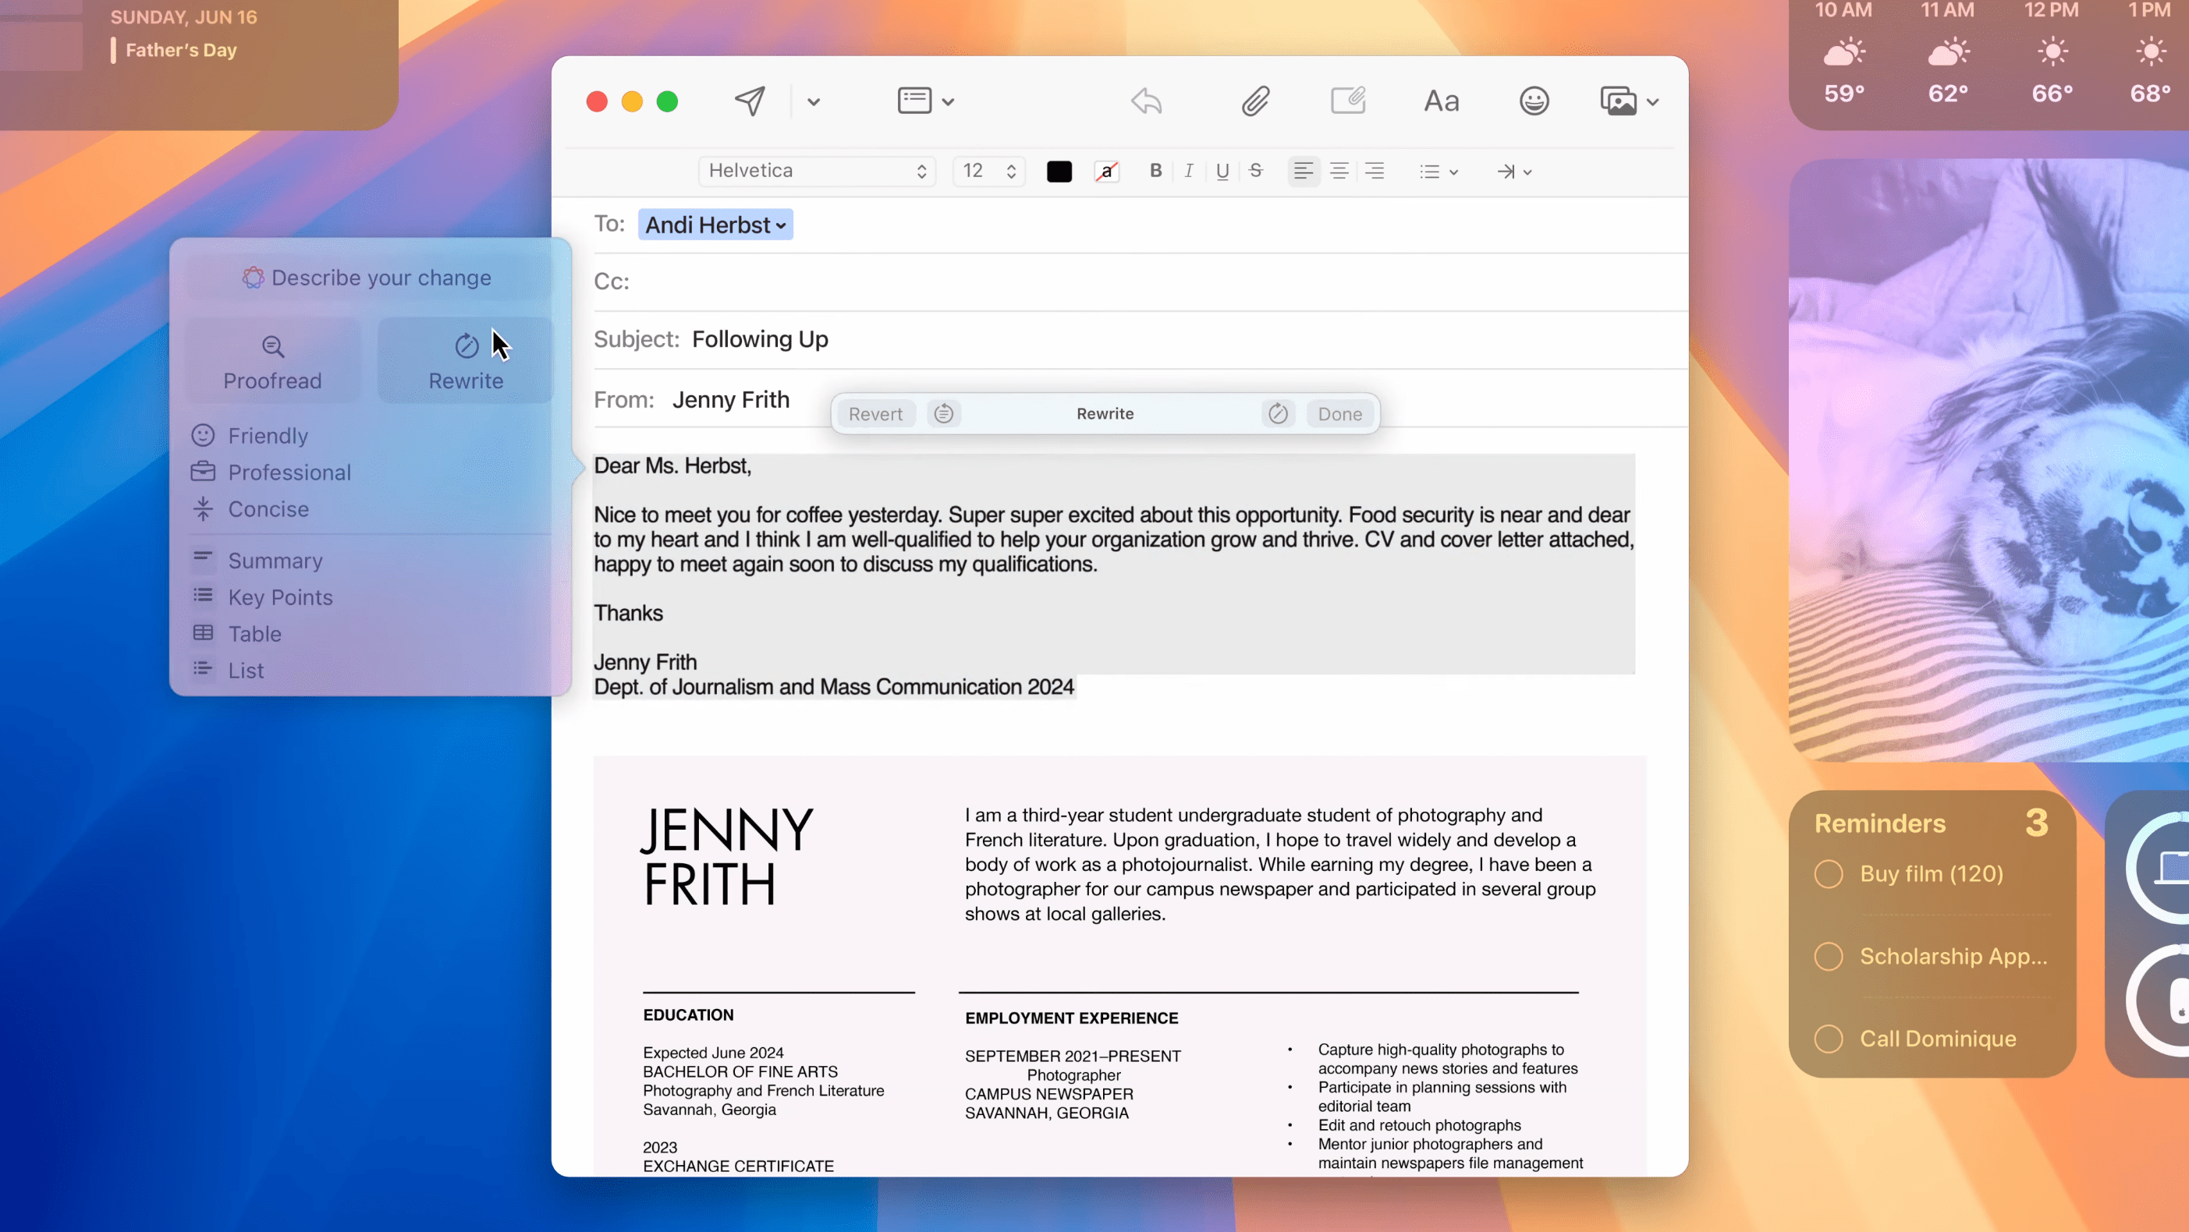Attach a file using the paperclip icon
The image size is (2189, 1232).
[x=1255, y=101]
